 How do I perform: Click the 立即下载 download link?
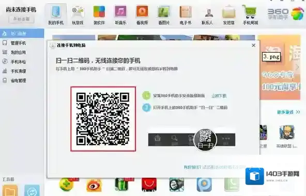coord(219,95)
